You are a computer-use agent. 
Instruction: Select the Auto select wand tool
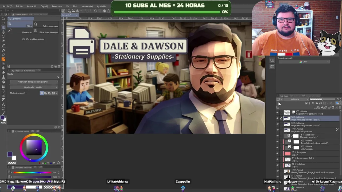[3, 41]
